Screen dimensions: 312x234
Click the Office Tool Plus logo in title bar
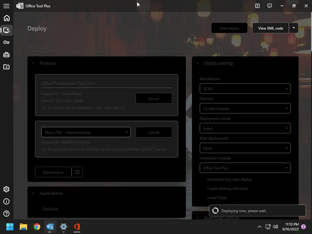point(20,6)
